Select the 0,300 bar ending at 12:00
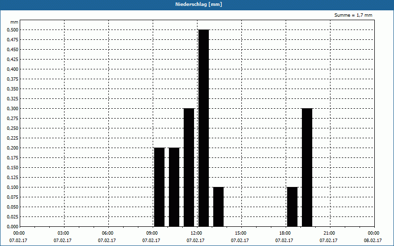This screenshot has height=246, width=394. (189, 167)
